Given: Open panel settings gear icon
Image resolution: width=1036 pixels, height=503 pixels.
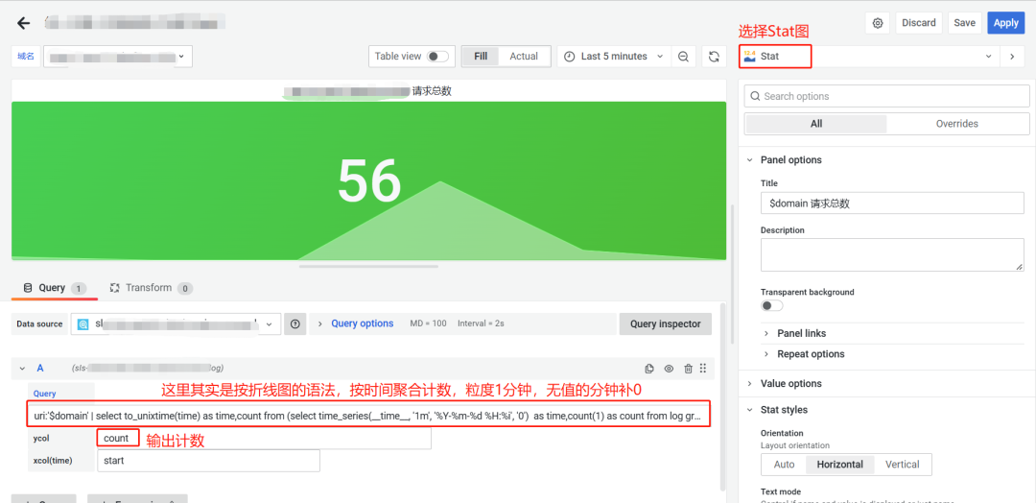Looking at the screenshot, I should coord(878,22).
